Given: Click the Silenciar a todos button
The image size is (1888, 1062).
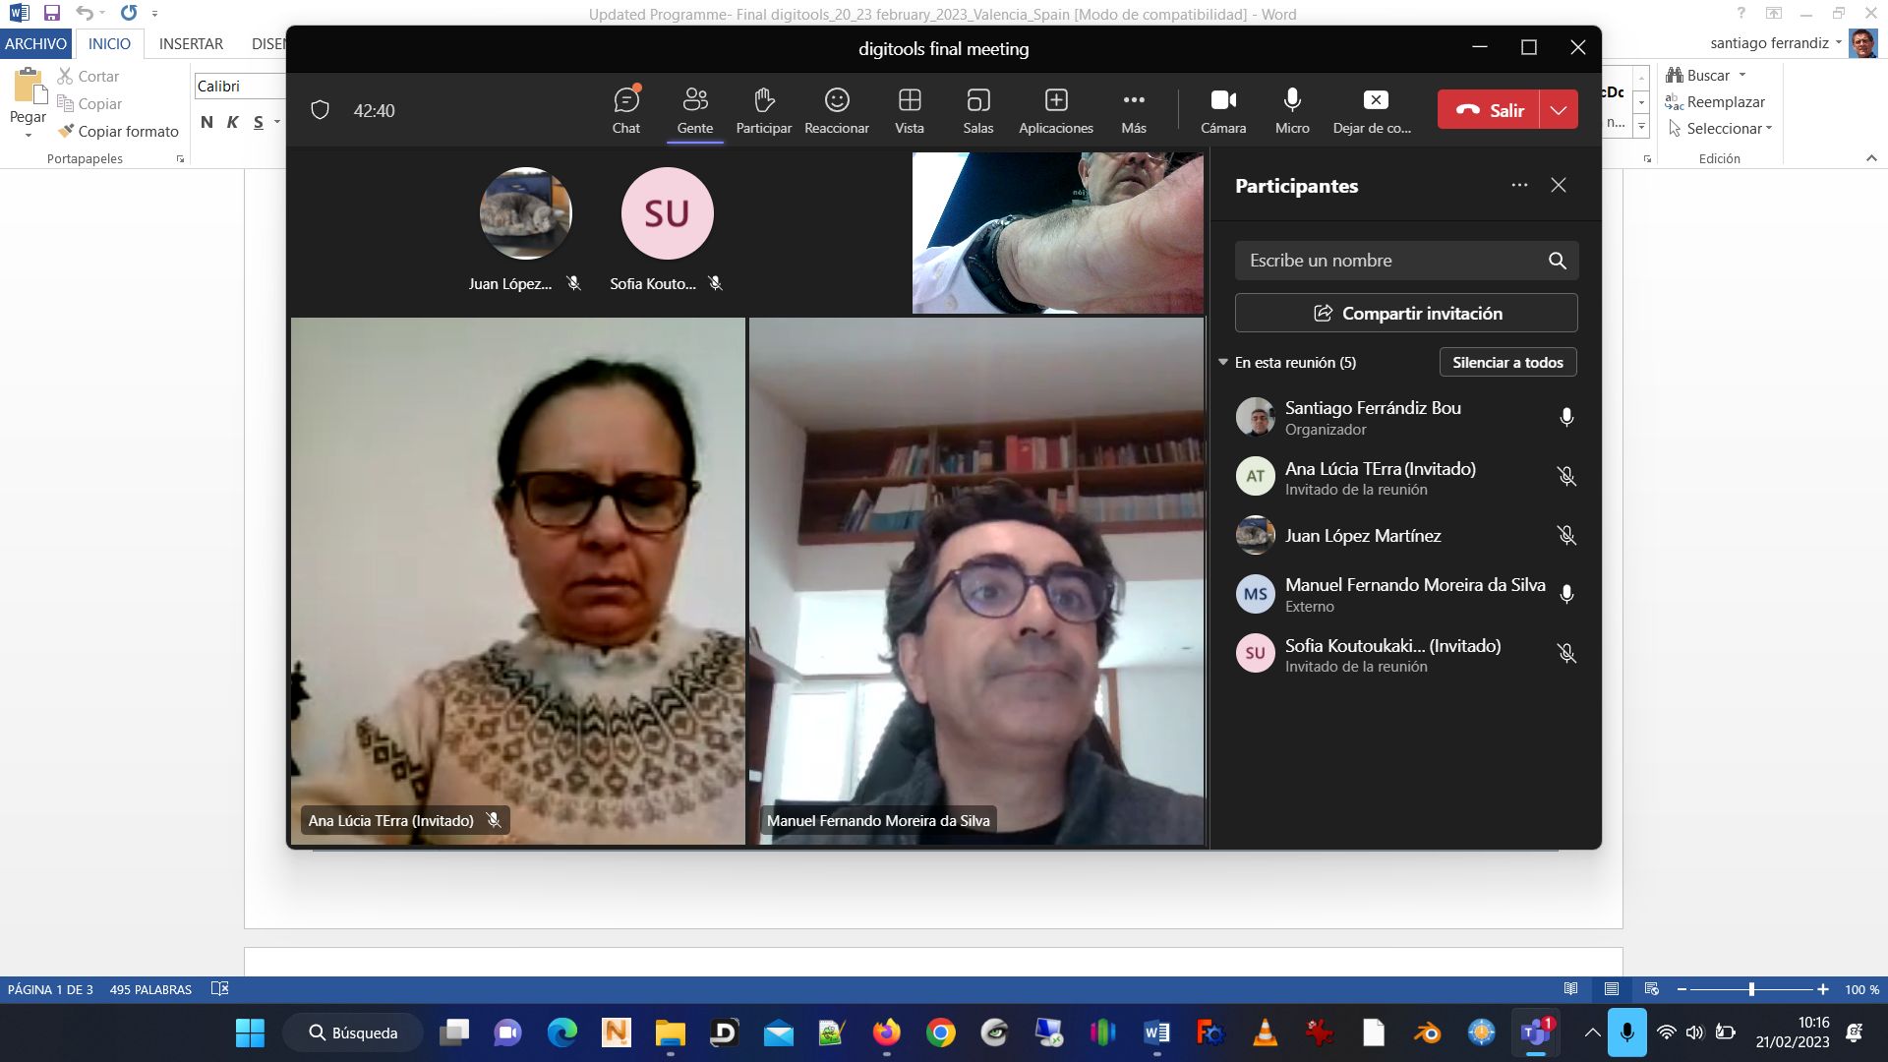Looking at the screenshot, I should click(x=1507, y=362).
